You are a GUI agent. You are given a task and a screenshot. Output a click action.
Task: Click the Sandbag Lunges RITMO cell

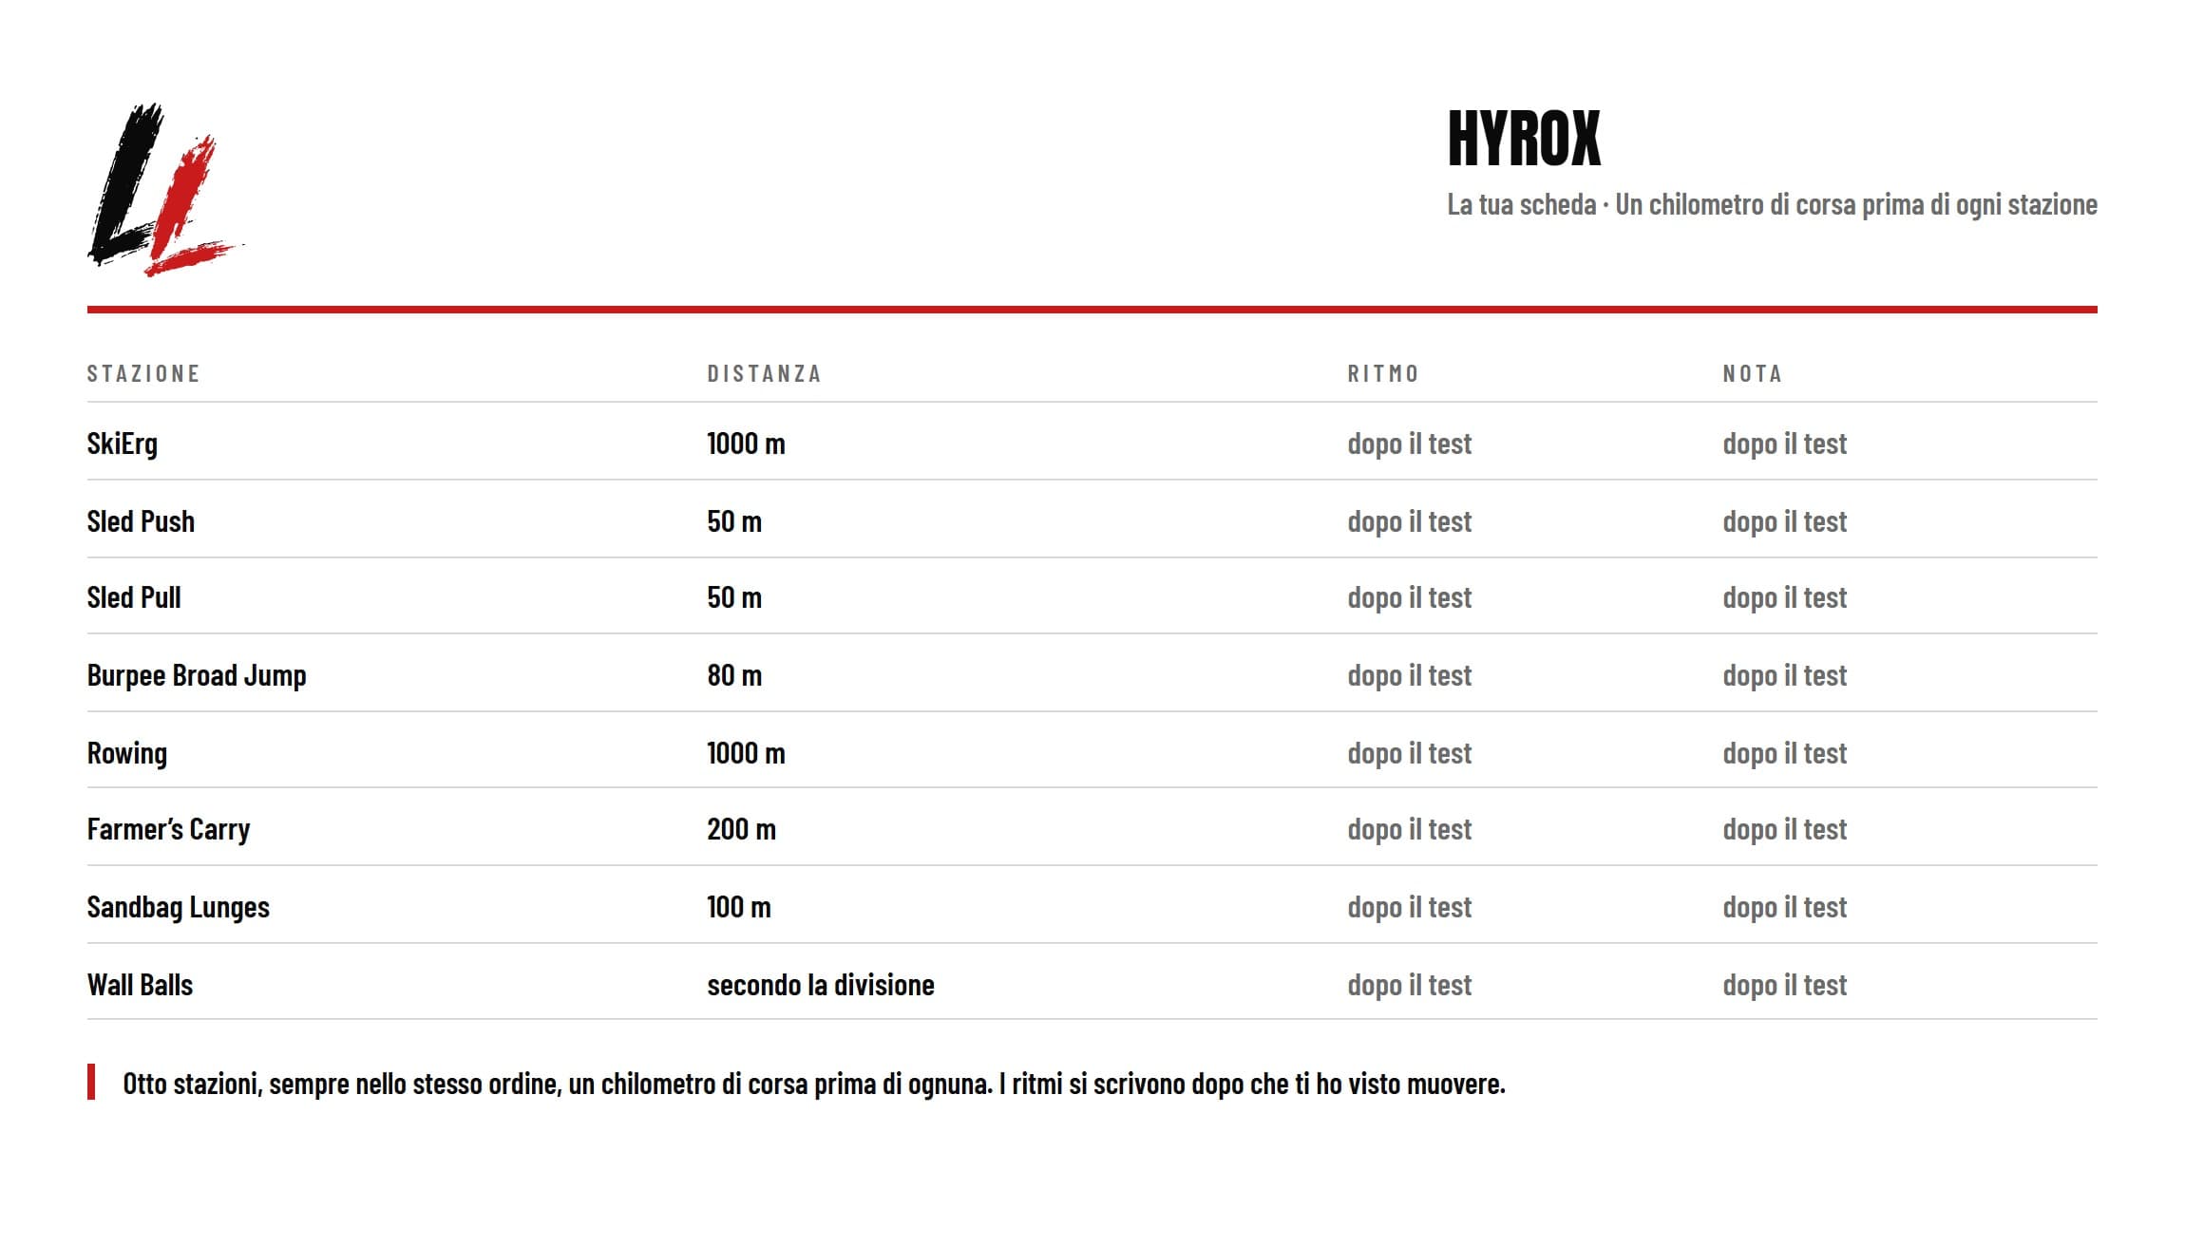(x=1409, y=907)
